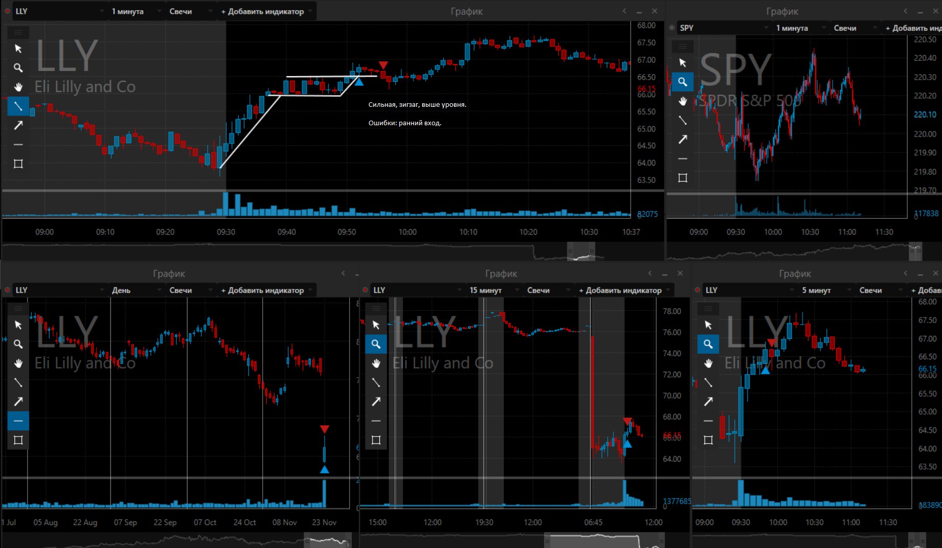Select the pointer tool in LLY daily chart
Image resolution: width=942 pixels, height=548 pixels.
(x=18, y=325)
